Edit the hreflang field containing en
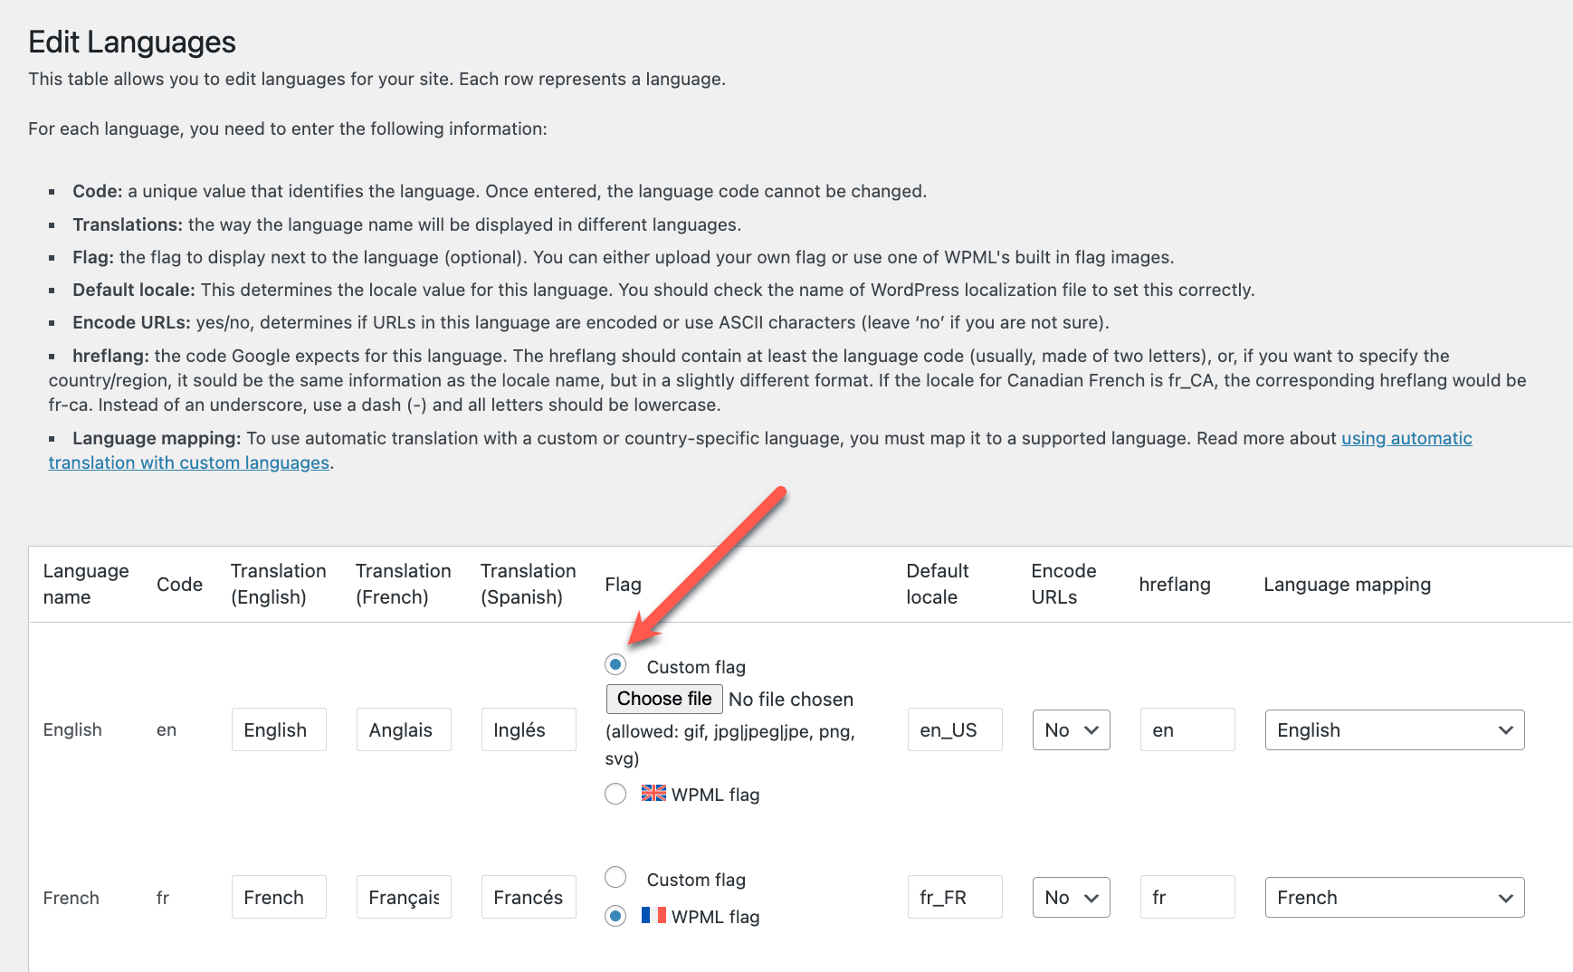Image resolution: width=1573 pixels, height=972 pixels. pos(1187,729)
